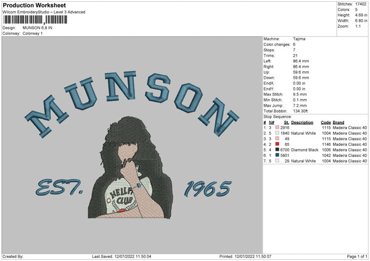Select the 'Colorway 1' value

(x=33, y=33)
